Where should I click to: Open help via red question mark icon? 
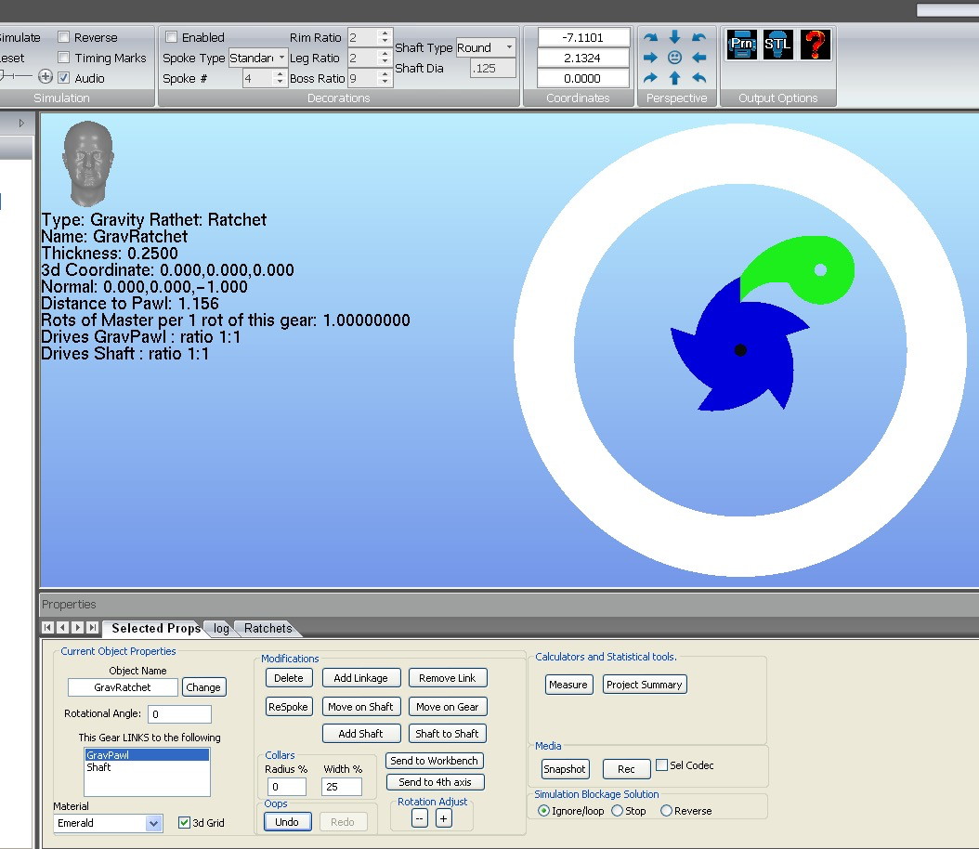point(815,45)
